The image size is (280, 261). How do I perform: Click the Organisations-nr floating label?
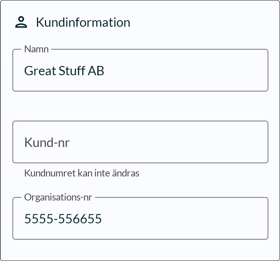(x=58, y=197)
